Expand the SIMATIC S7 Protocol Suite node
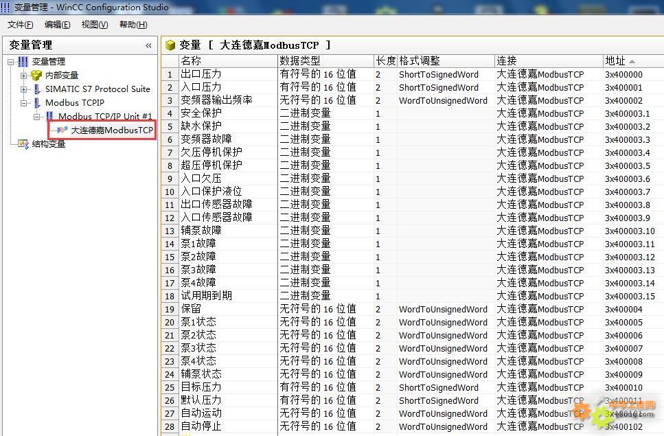 point(24,89)
